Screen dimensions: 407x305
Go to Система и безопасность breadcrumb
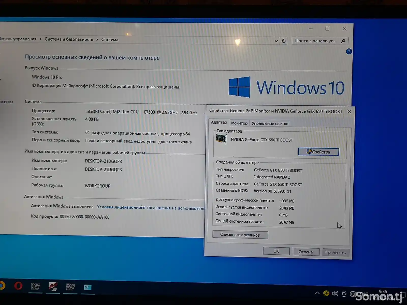(x=69, y=39)
